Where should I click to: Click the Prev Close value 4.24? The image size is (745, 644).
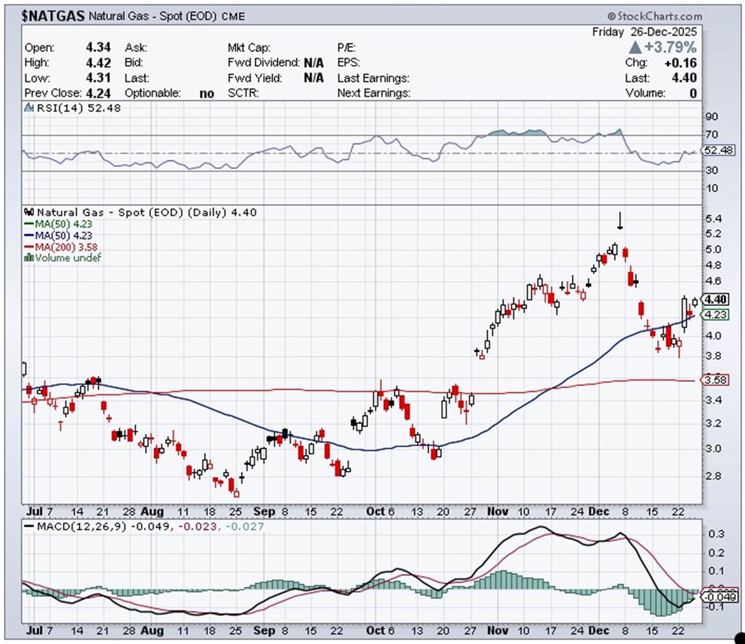pyautogui.click(x=98, y=93)
